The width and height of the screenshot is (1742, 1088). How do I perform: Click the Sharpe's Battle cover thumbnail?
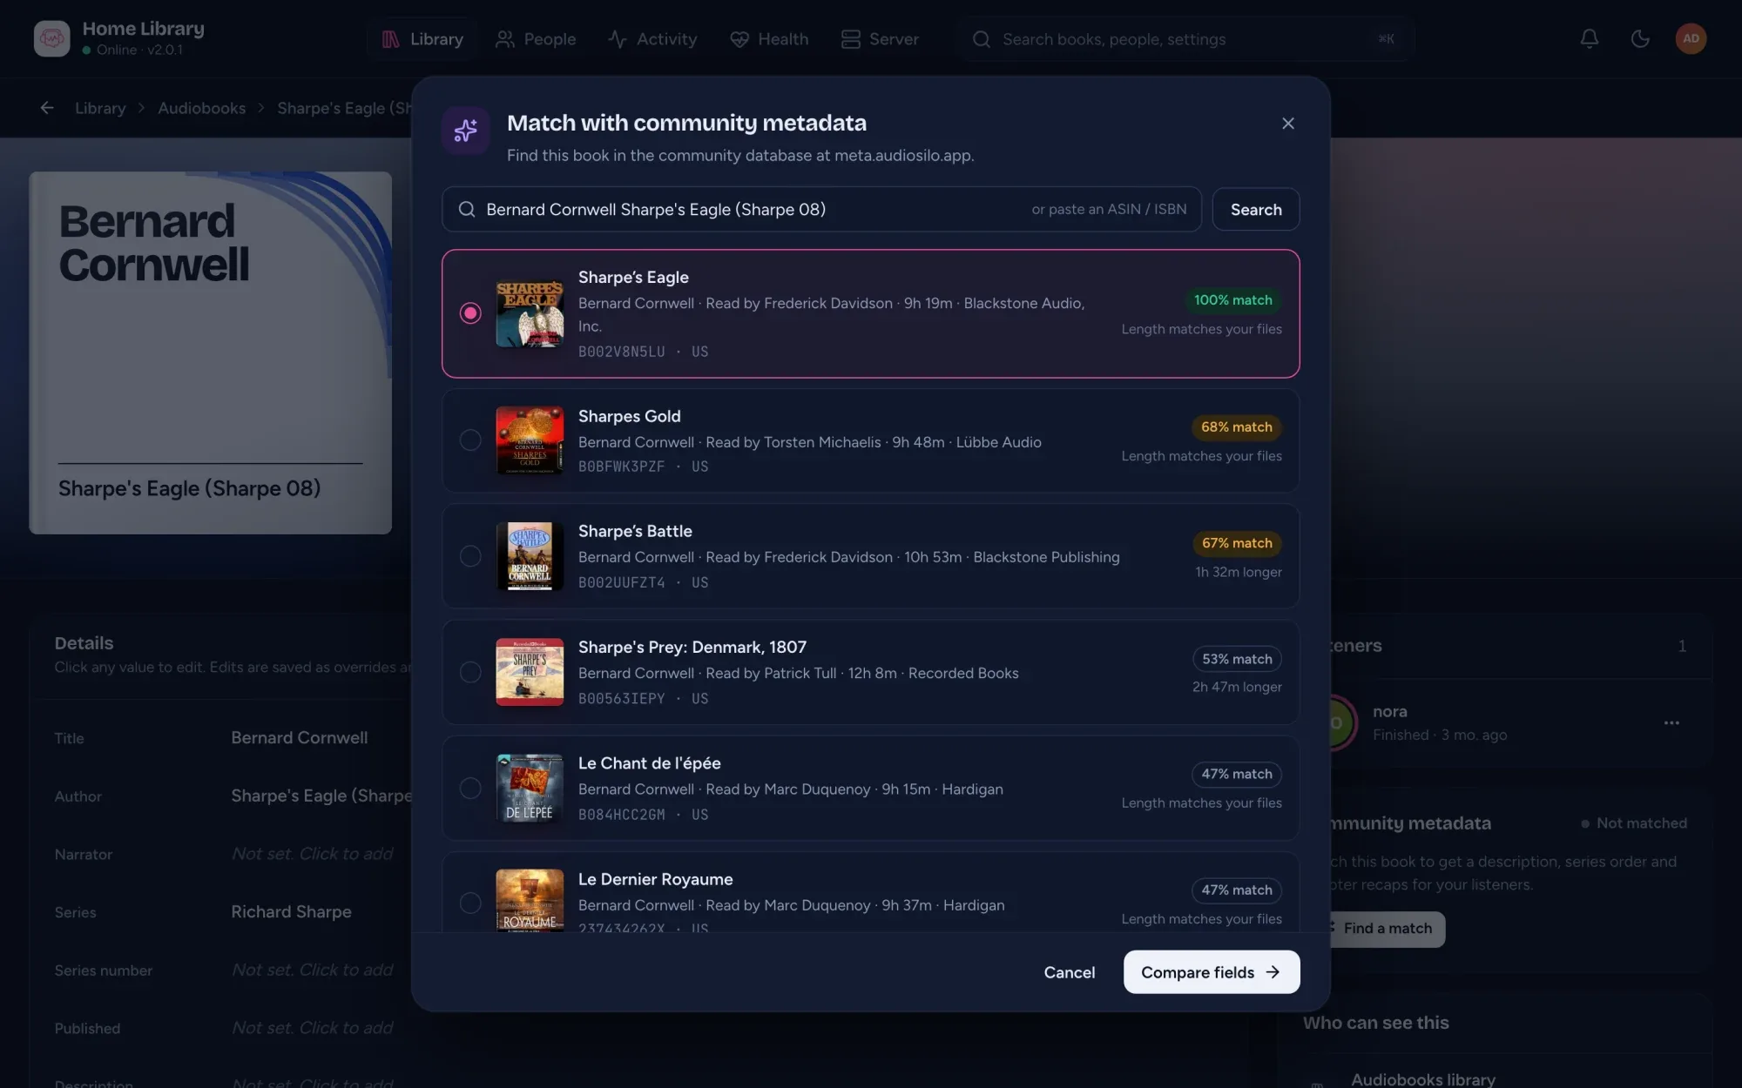530,555
